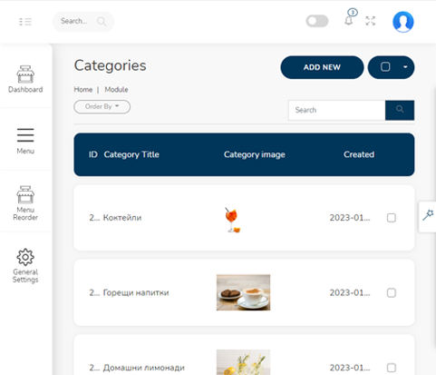The width and height of the screenshot is (436, 375).
Task: Open Menu in sidebar
Action: [x=25, y=141]
